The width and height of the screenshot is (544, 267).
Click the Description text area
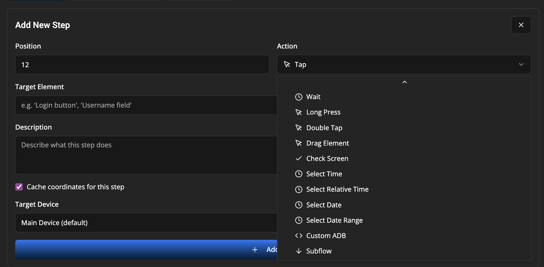[146, 155]
